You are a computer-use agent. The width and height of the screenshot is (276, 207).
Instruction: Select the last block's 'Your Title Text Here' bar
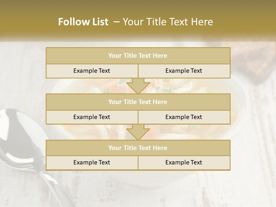point(138,148)
